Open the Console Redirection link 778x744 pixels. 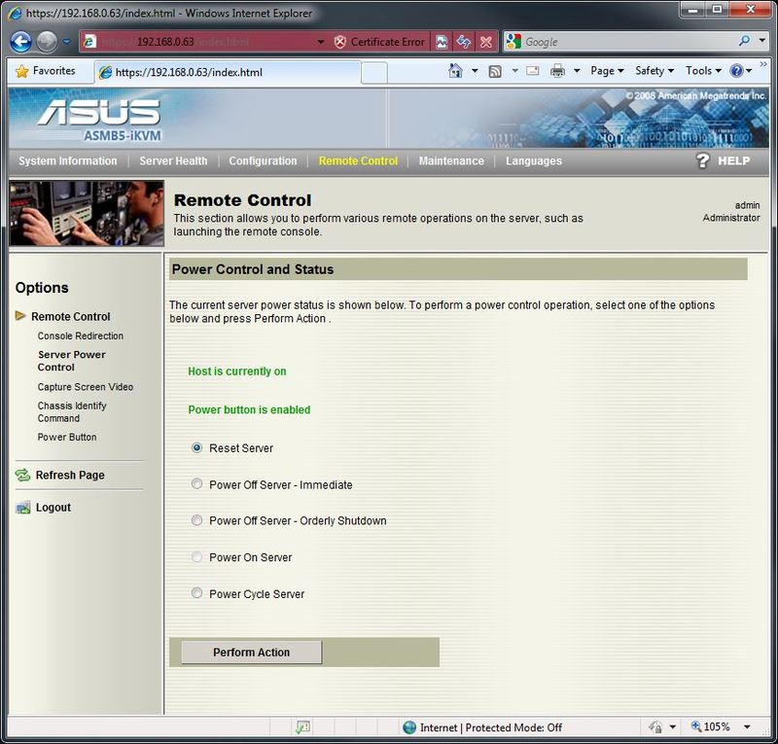click(81, 336)
